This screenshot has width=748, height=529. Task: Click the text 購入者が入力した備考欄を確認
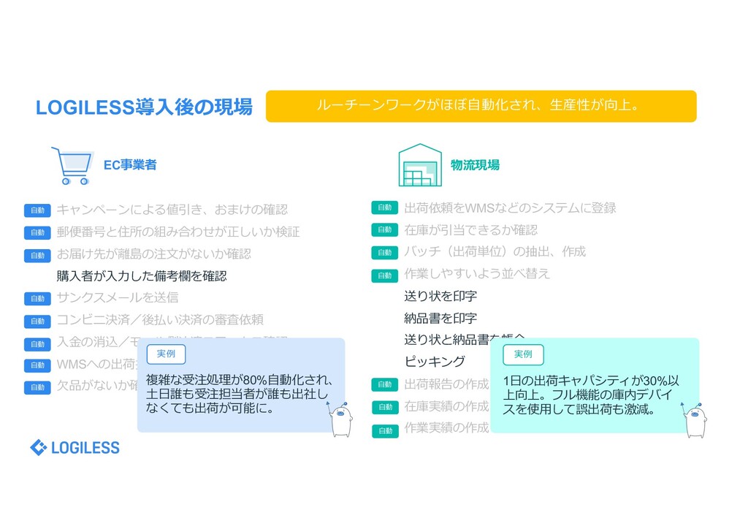[142, 275]
